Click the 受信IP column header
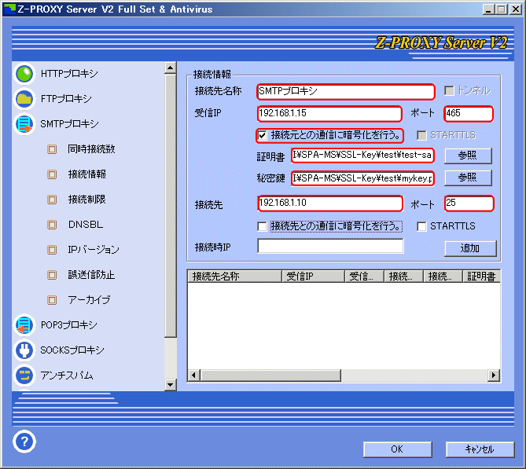This screenshot has width=526, height=469. pos(313,277)
